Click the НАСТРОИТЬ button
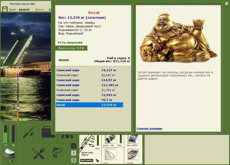Screen dimensions: 230x165 click(x=87, y=160)
